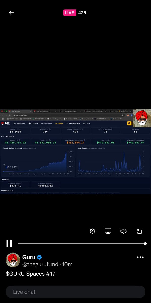Image resolution: width=151 pixels, height=303 pixels.
Task: Open the Explore nav item
Action: tap(33, 123)
